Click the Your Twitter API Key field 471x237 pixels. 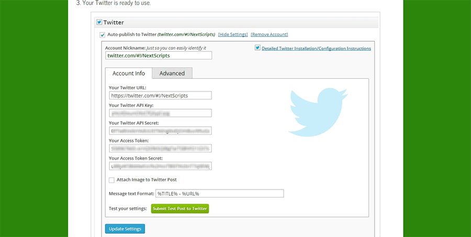pos(161,113)
